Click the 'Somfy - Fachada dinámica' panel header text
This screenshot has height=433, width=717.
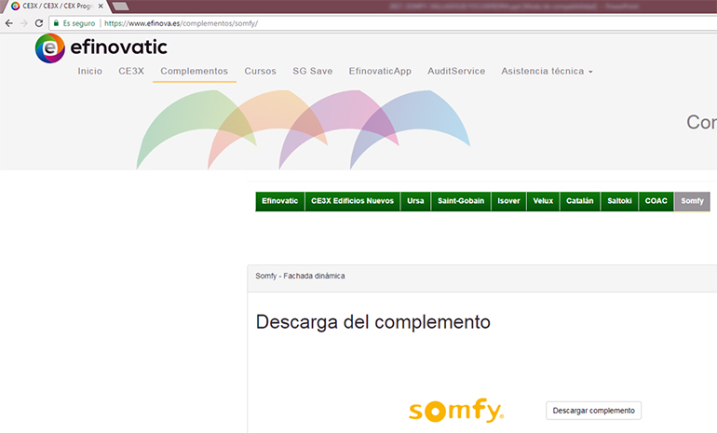coord(300,276)
